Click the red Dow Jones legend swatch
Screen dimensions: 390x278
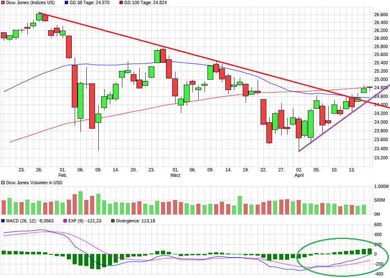point(3,3)
